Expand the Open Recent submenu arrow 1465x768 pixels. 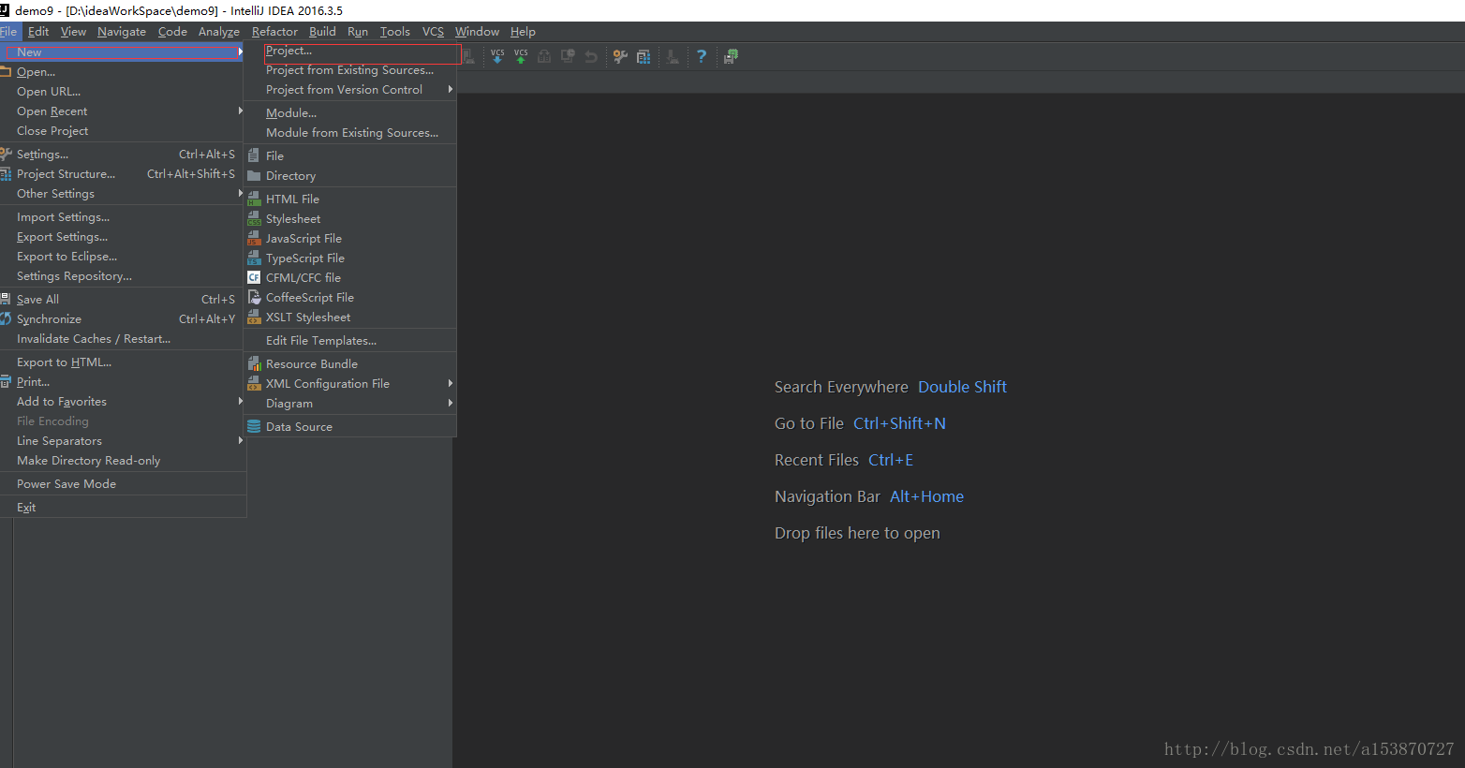tap(241, 111)
